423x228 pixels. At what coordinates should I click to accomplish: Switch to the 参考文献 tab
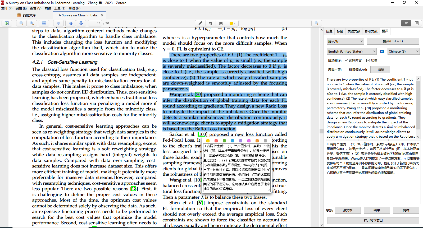click(x=371, y=31)
